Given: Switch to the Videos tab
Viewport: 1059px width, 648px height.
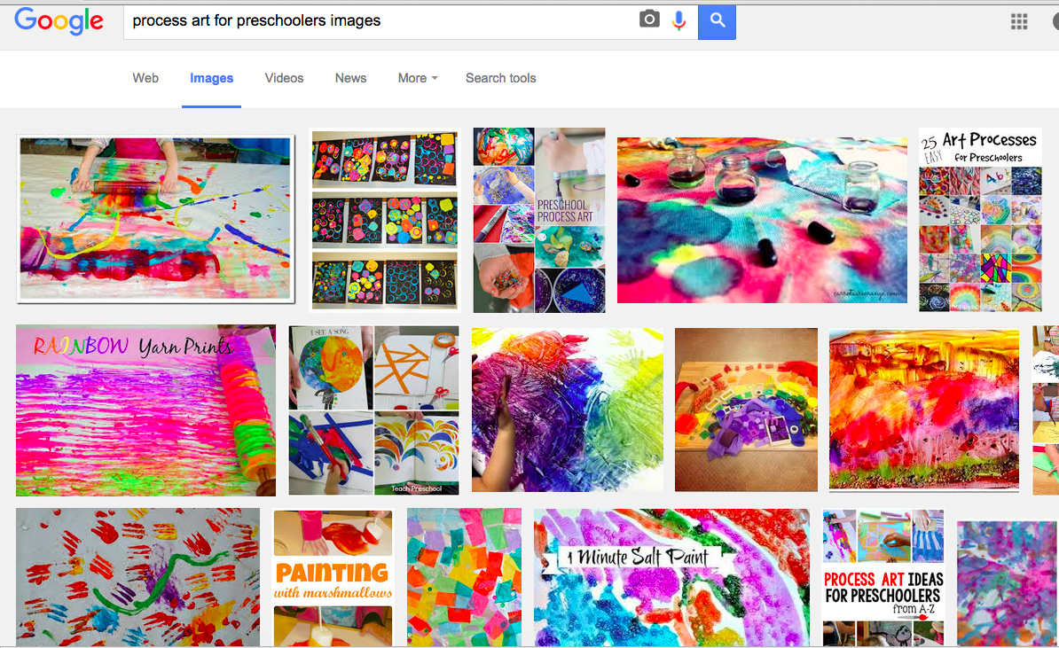Looking at the screenshot, I should (284, 78).
